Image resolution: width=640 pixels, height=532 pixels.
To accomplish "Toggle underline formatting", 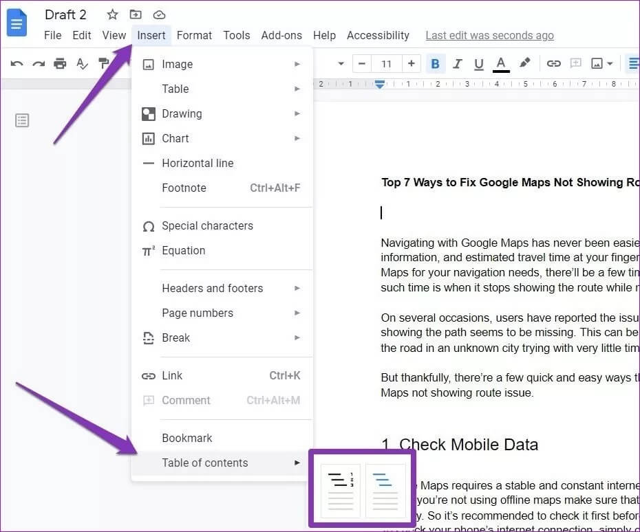I will pyautogui.click(x=479, y=64).
